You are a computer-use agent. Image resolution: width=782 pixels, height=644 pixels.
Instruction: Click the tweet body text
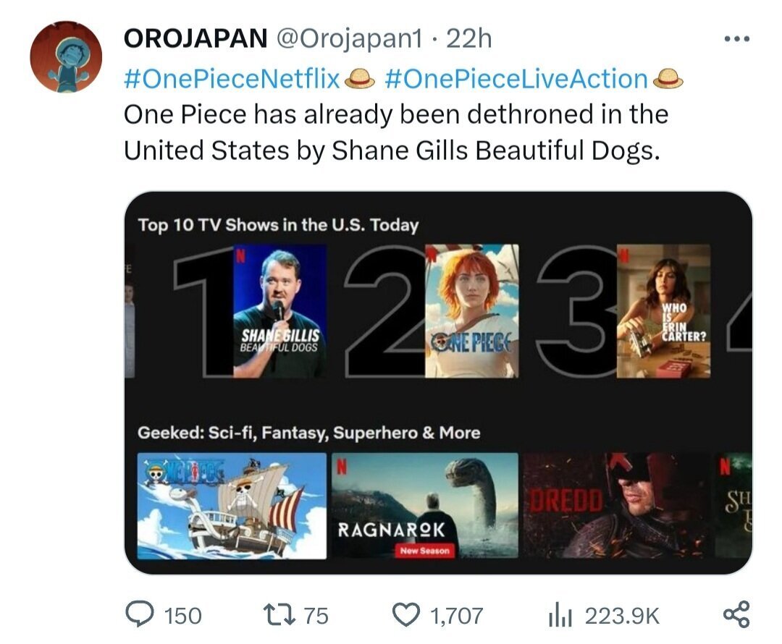click(x=395, y=132)
